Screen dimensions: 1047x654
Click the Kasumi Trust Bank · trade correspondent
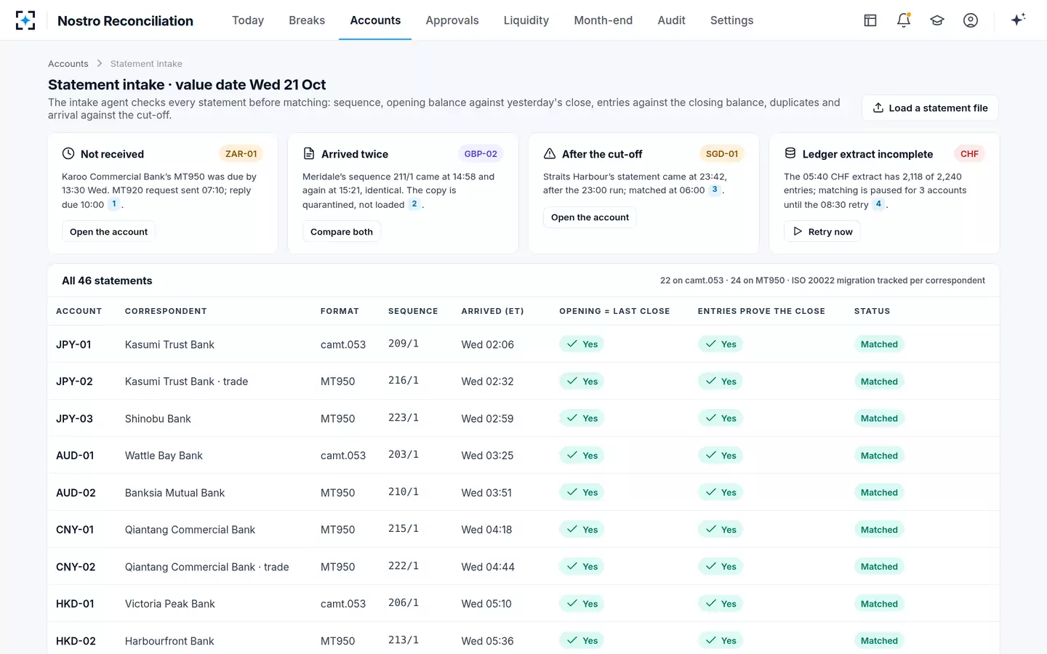click(x=186, y=381)
